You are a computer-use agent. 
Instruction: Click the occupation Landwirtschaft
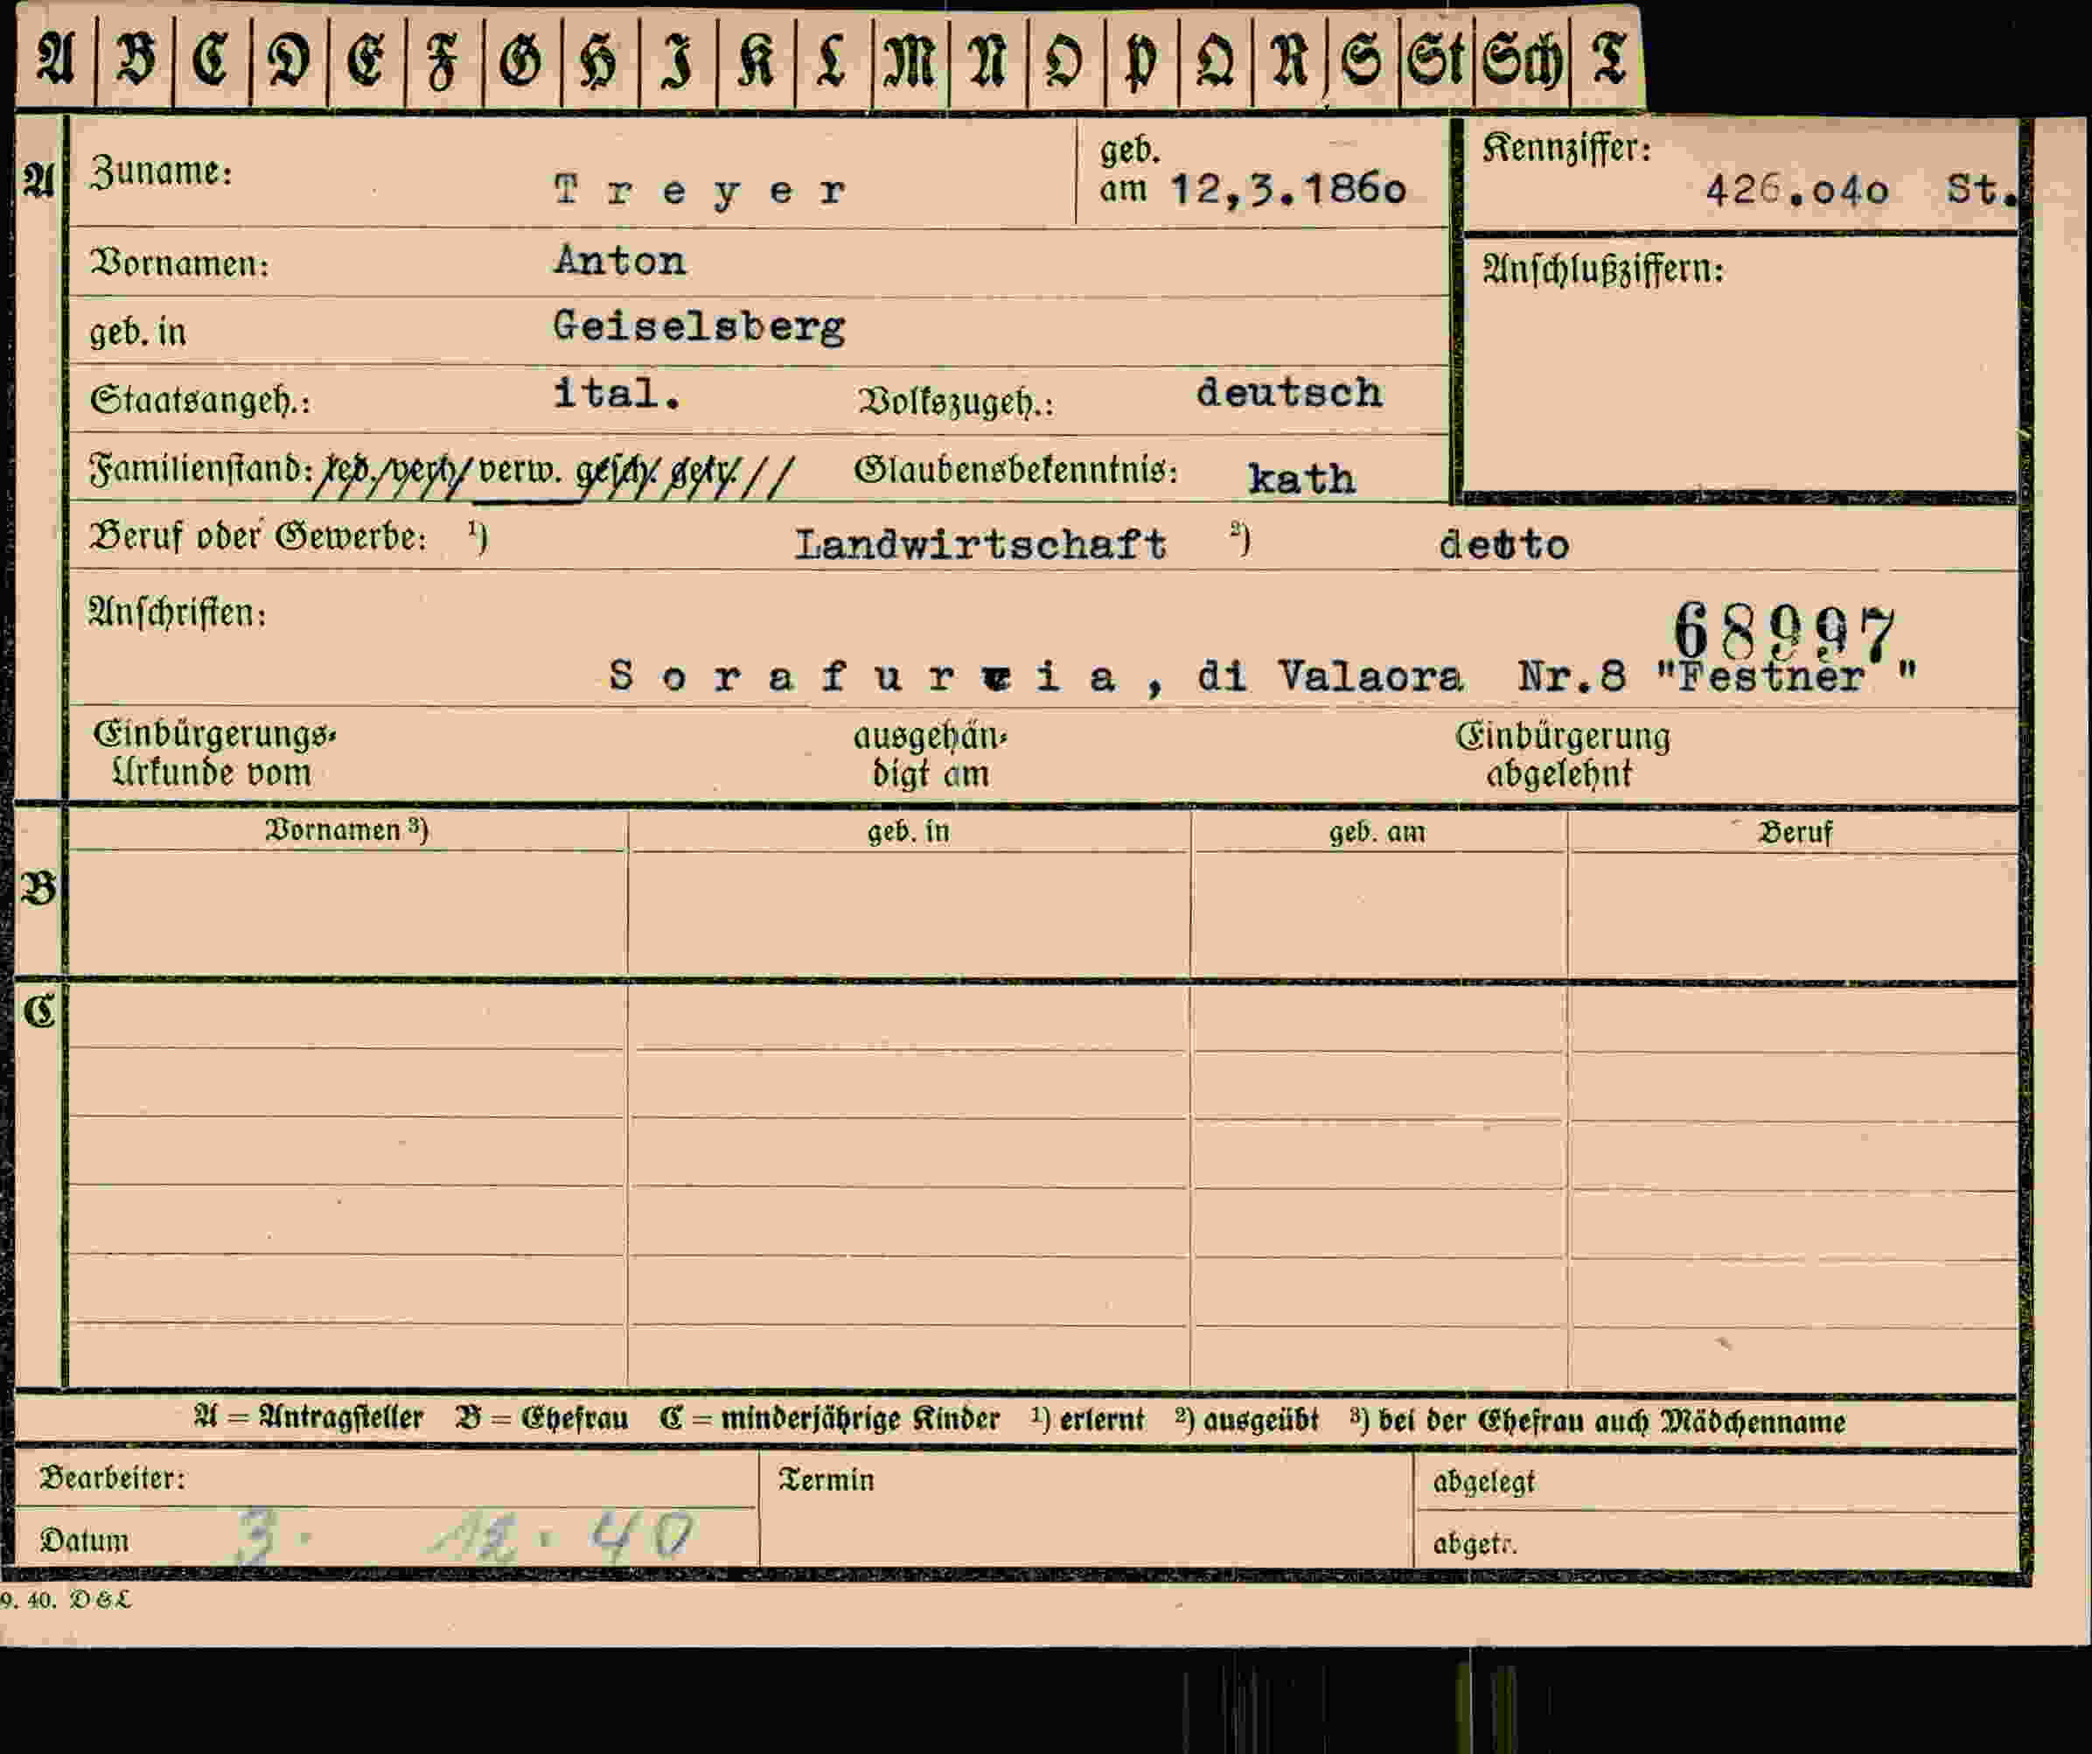(x=980, y=544)
